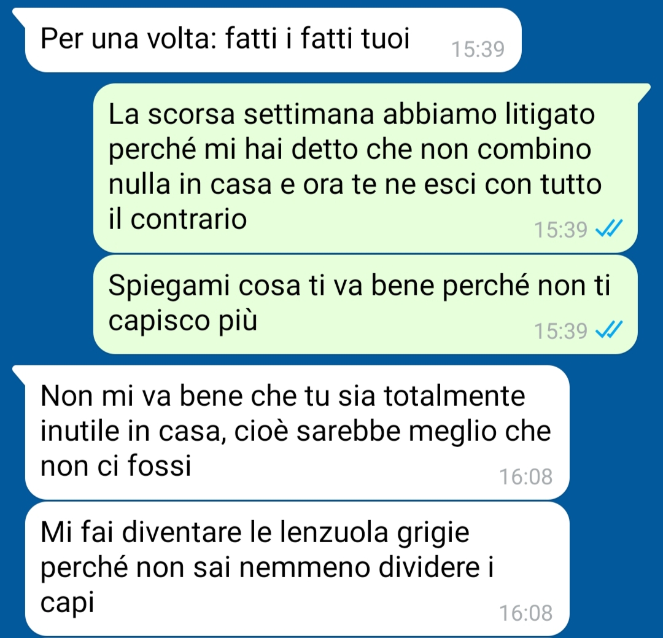Viewport: 663px width, 638px height.
Task: Tap message 'Non mi va bene che tu sia'
Action: (297, 432)
